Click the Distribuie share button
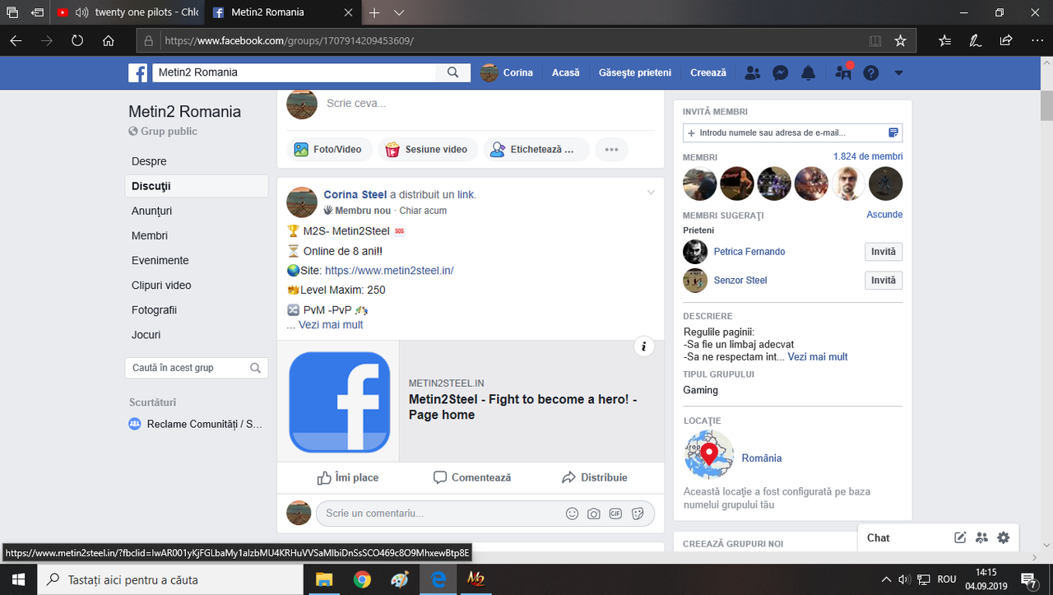The width and height of the screenshot is (1053, 595). [595, 477]
